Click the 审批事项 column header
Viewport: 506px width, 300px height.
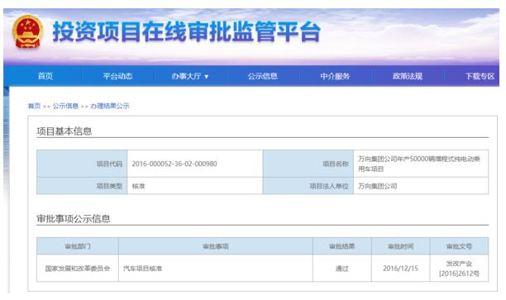click(216, 246)
